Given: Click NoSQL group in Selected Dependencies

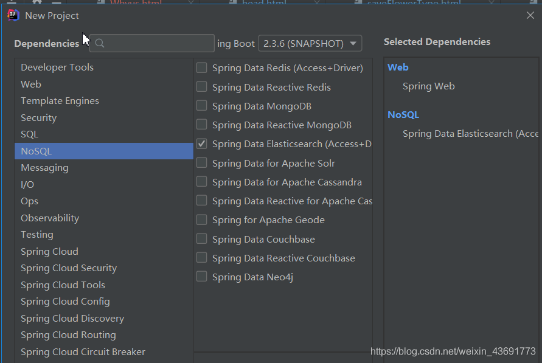Looking at the screenshot, I should click(403, 115).
